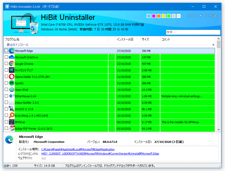Enable the EitherMouse 0.84 checkbox
Image resolution: width=225 pixels, height=171 pixels.
6,96
